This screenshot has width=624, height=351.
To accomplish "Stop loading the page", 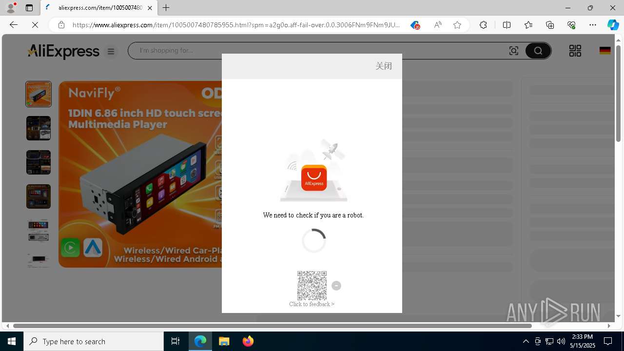I will 35,25.
